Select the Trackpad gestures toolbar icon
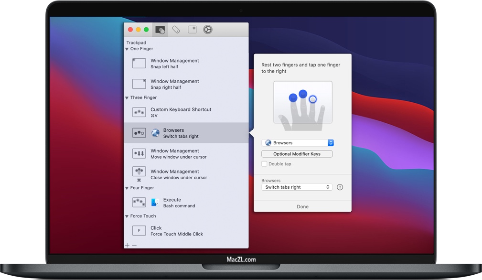This screenshot has height=280, width=482. (160, 30)
